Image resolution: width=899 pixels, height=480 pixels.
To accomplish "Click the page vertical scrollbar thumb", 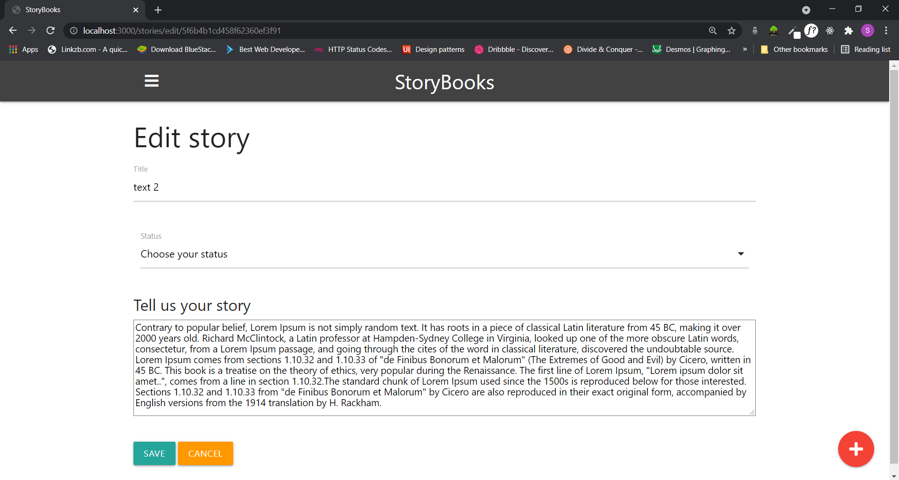I will pyautogui.click(x=894, y=266).
